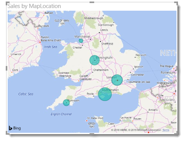The image size is (191, 145).
Task: Click the Cheltenham label
Action: tap(101, 70)
